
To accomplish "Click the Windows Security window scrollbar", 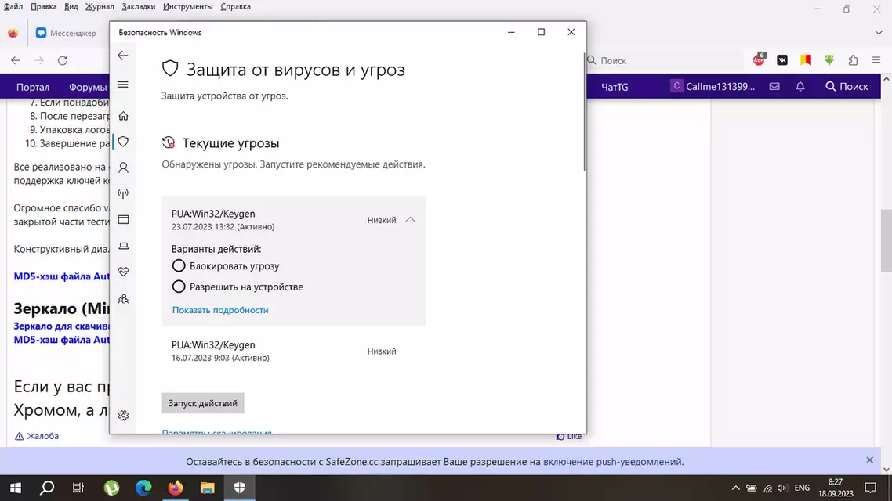I will [x=584, y=111].
